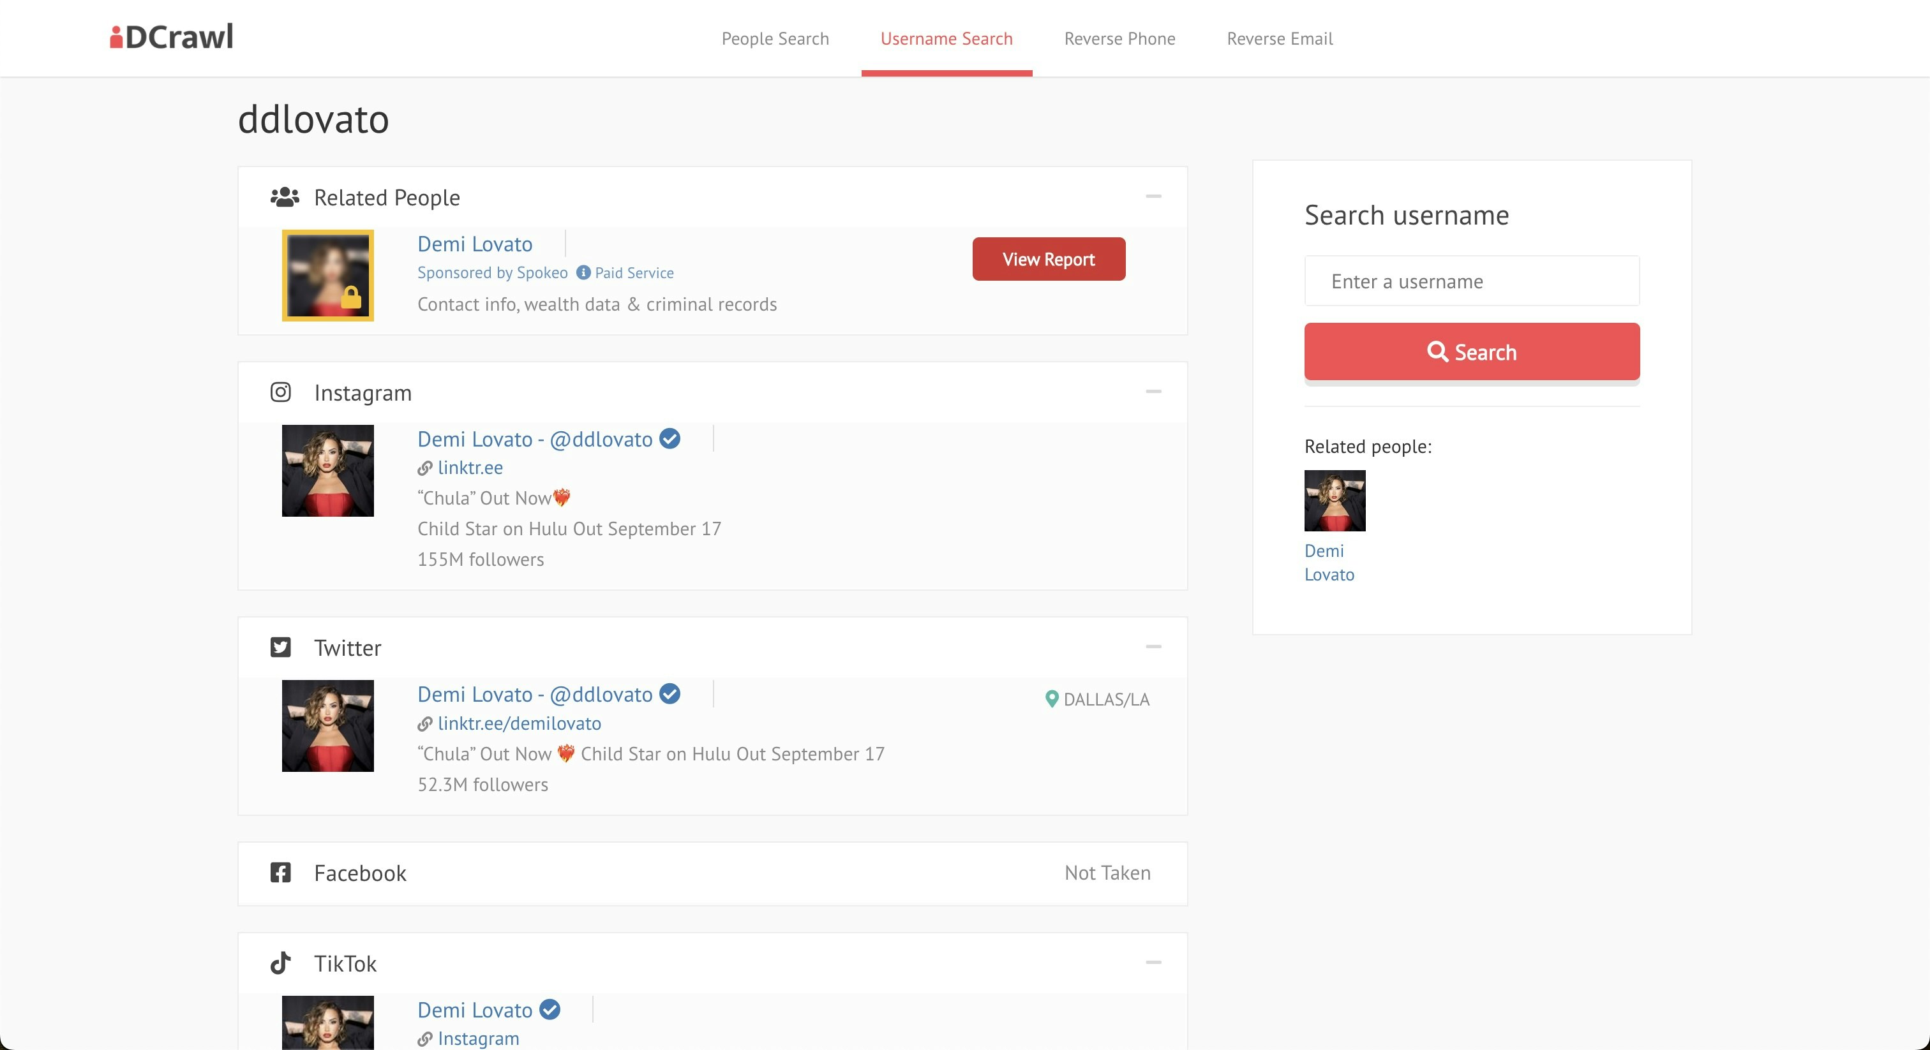Click the Twitter logo icon

(280, 647)
